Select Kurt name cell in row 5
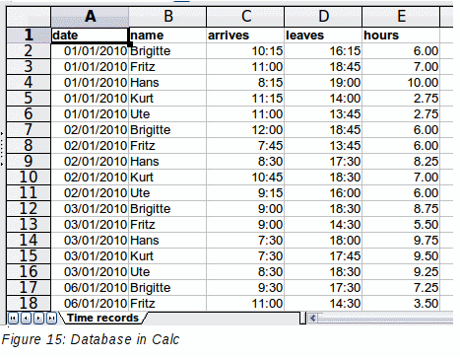Image resolution: width=460 pixels, height=358 pixels. point(167,99)
